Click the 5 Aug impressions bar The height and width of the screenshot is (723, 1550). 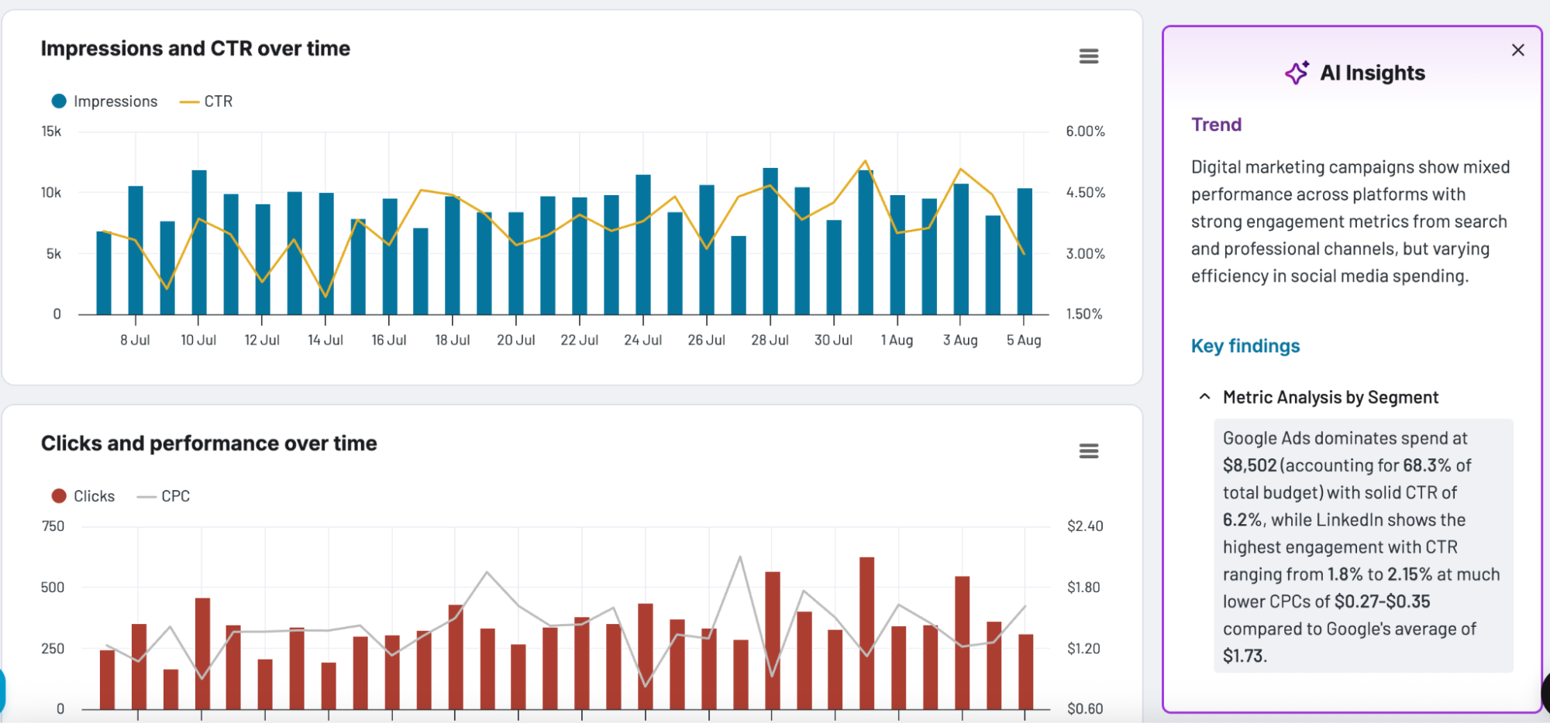(1025, 251)
